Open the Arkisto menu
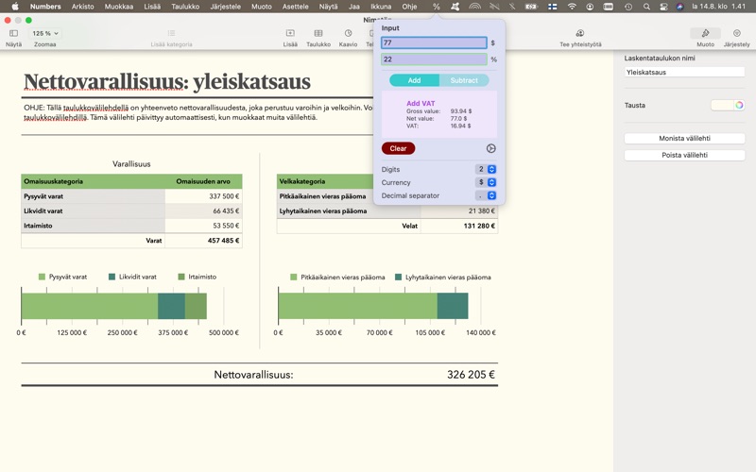 point(83,7)
